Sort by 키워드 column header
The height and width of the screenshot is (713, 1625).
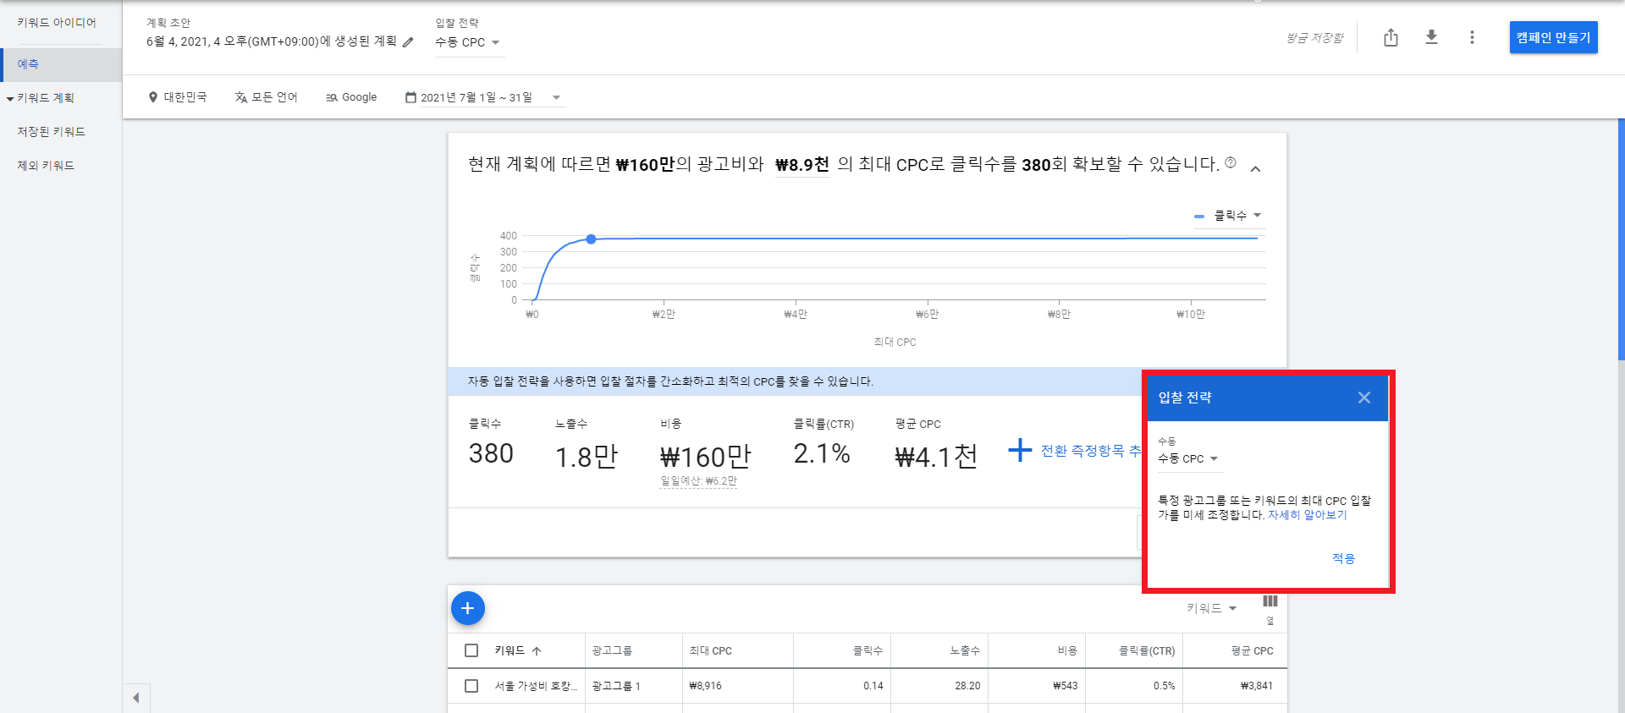pos(517,650)
